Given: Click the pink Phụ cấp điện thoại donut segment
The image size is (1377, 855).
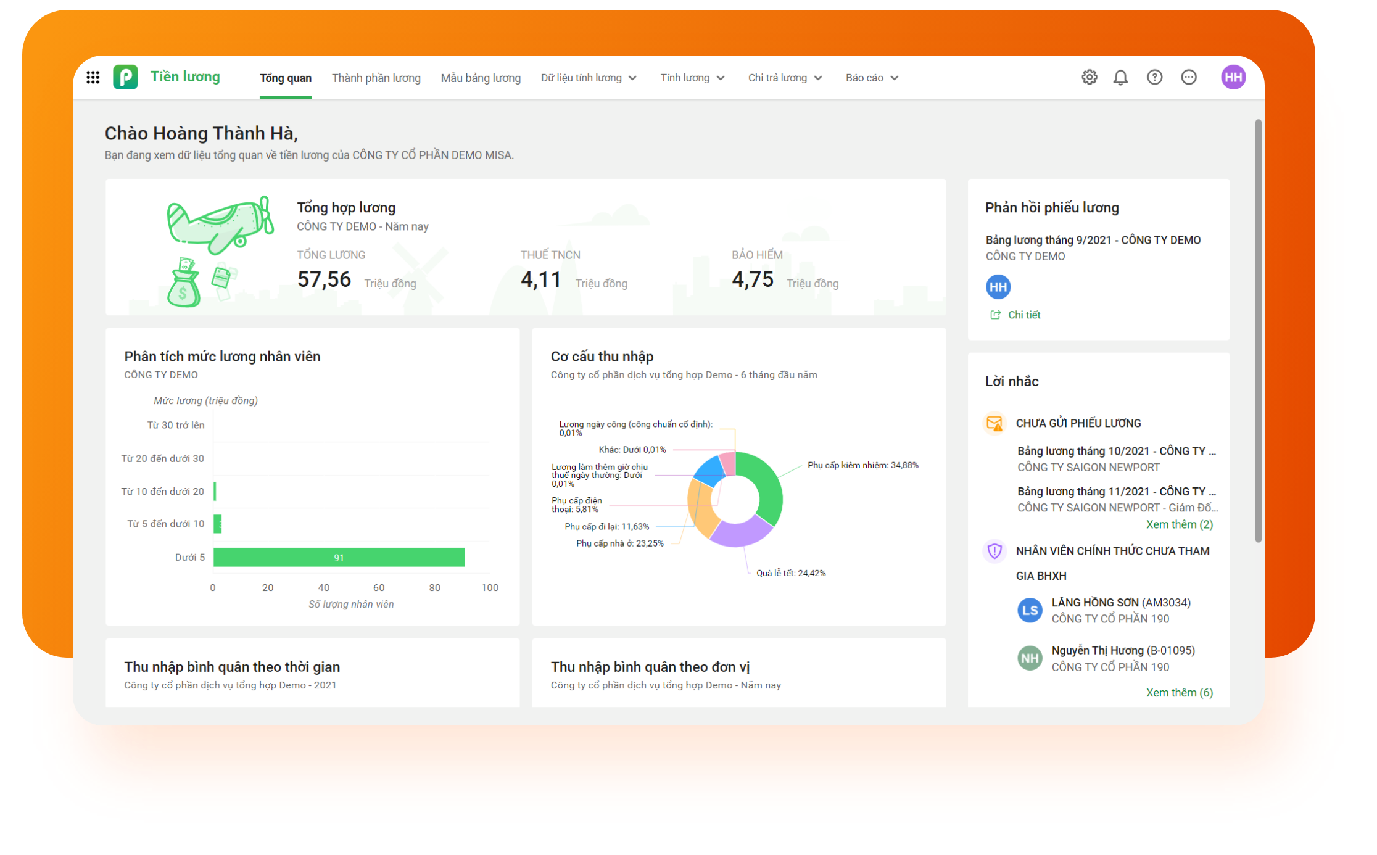Looking at the screenshot, I should [728, 463].
